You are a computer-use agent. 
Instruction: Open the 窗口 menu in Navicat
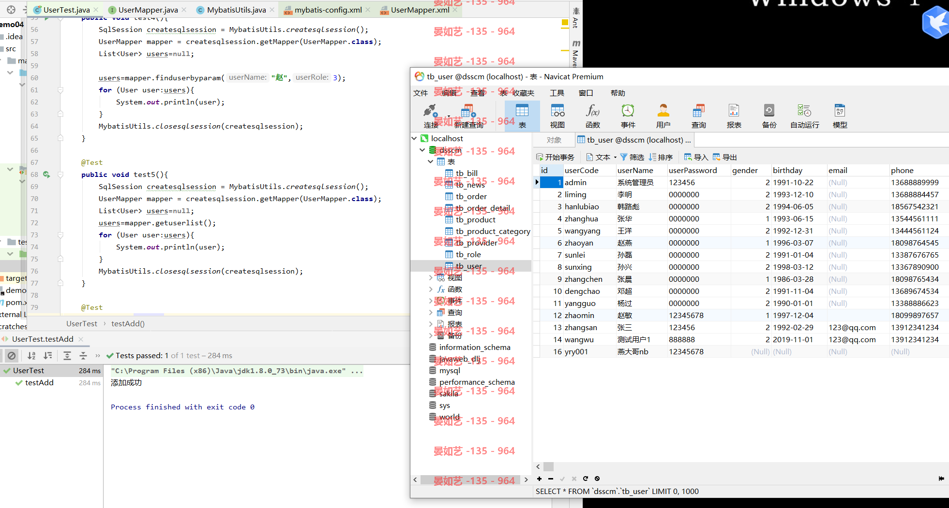[586, 93]
